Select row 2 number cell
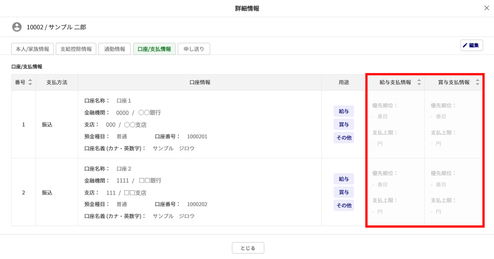 tap(24, 193)
